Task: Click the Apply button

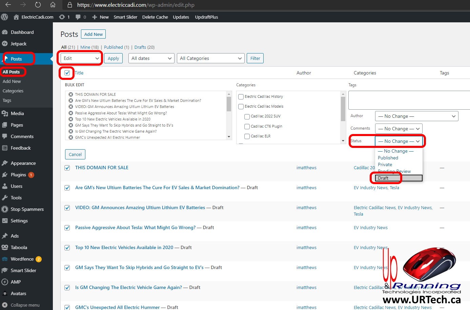Action: [113, 58]
